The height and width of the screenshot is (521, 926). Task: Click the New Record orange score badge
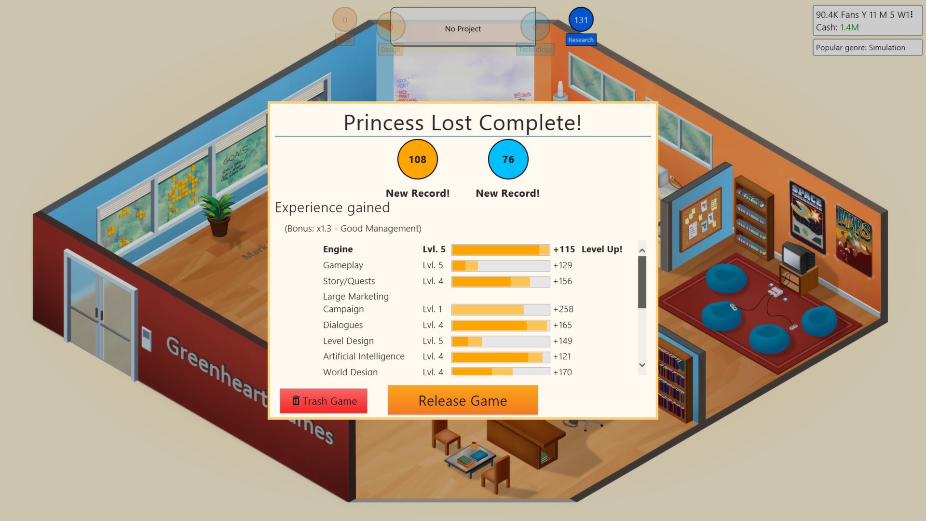click(x=419, y=159)
